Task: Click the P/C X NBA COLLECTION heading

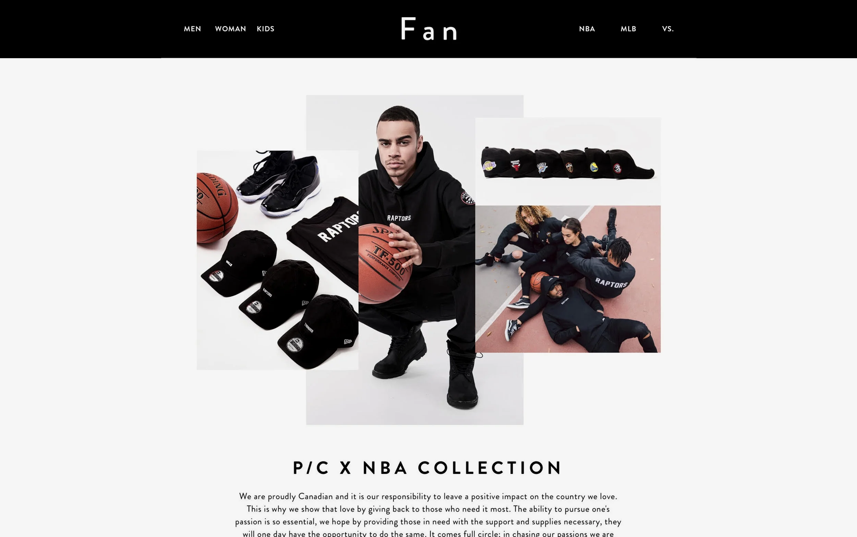Action: 427,468
